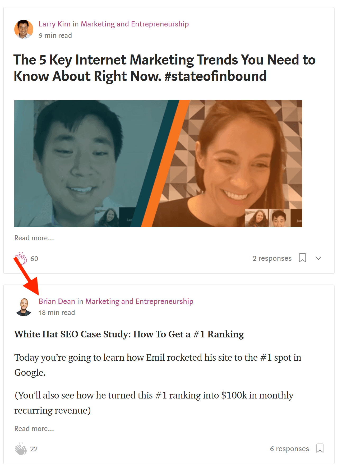Click the video call article cover image
The width and height of the screenshot is (342, 472).
coord(158,163)
